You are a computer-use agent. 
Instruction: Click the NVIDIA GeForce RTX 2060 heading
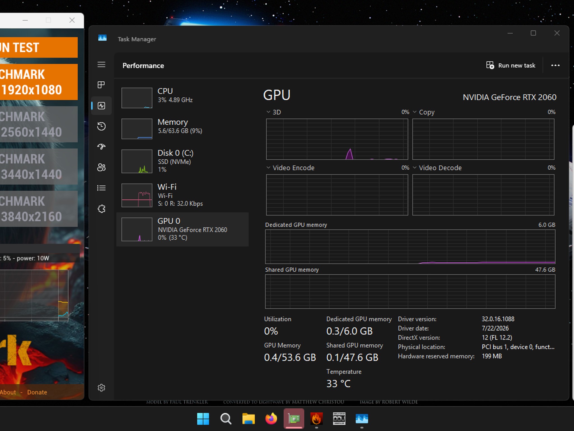[510, 97]
